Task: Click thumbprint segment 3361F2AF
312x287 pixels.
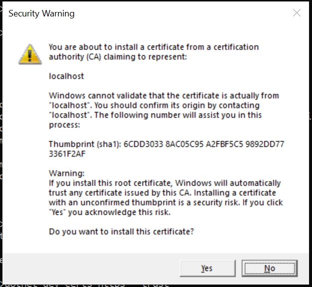Action: [x=68, y=154]
